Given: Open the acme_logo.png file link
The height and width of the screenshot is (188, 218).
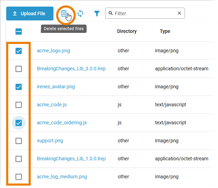Looking at the screenshot, I should click(x=53, y=51).
